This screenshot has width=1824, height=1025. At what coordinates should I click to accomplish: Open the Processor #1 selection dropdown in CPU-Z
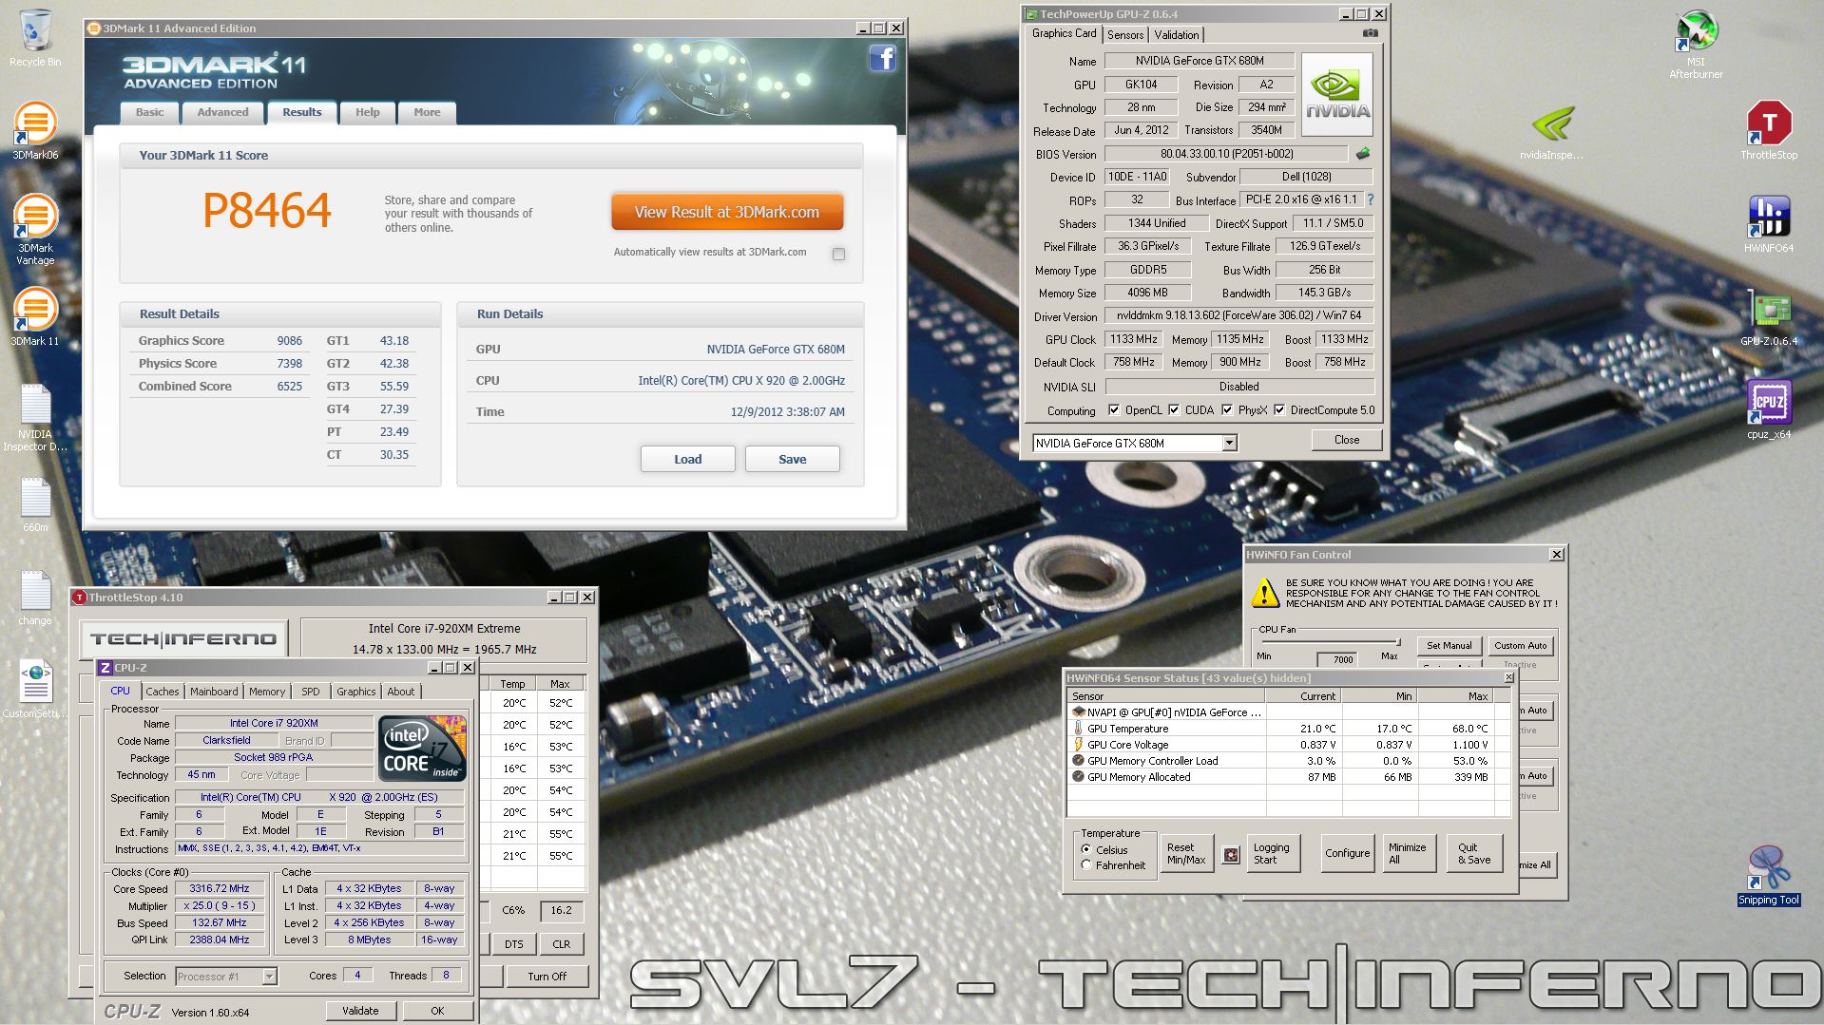click(269, 977)
